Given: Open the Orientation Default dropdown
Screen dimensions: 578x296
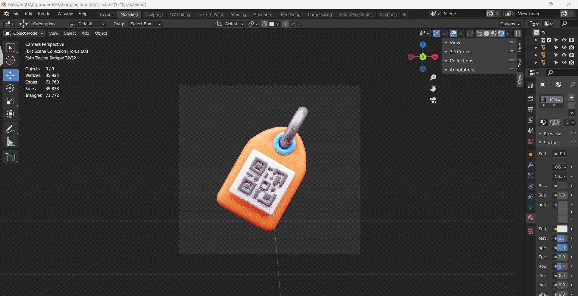Looking at the screenshot, I should [87, 24].
